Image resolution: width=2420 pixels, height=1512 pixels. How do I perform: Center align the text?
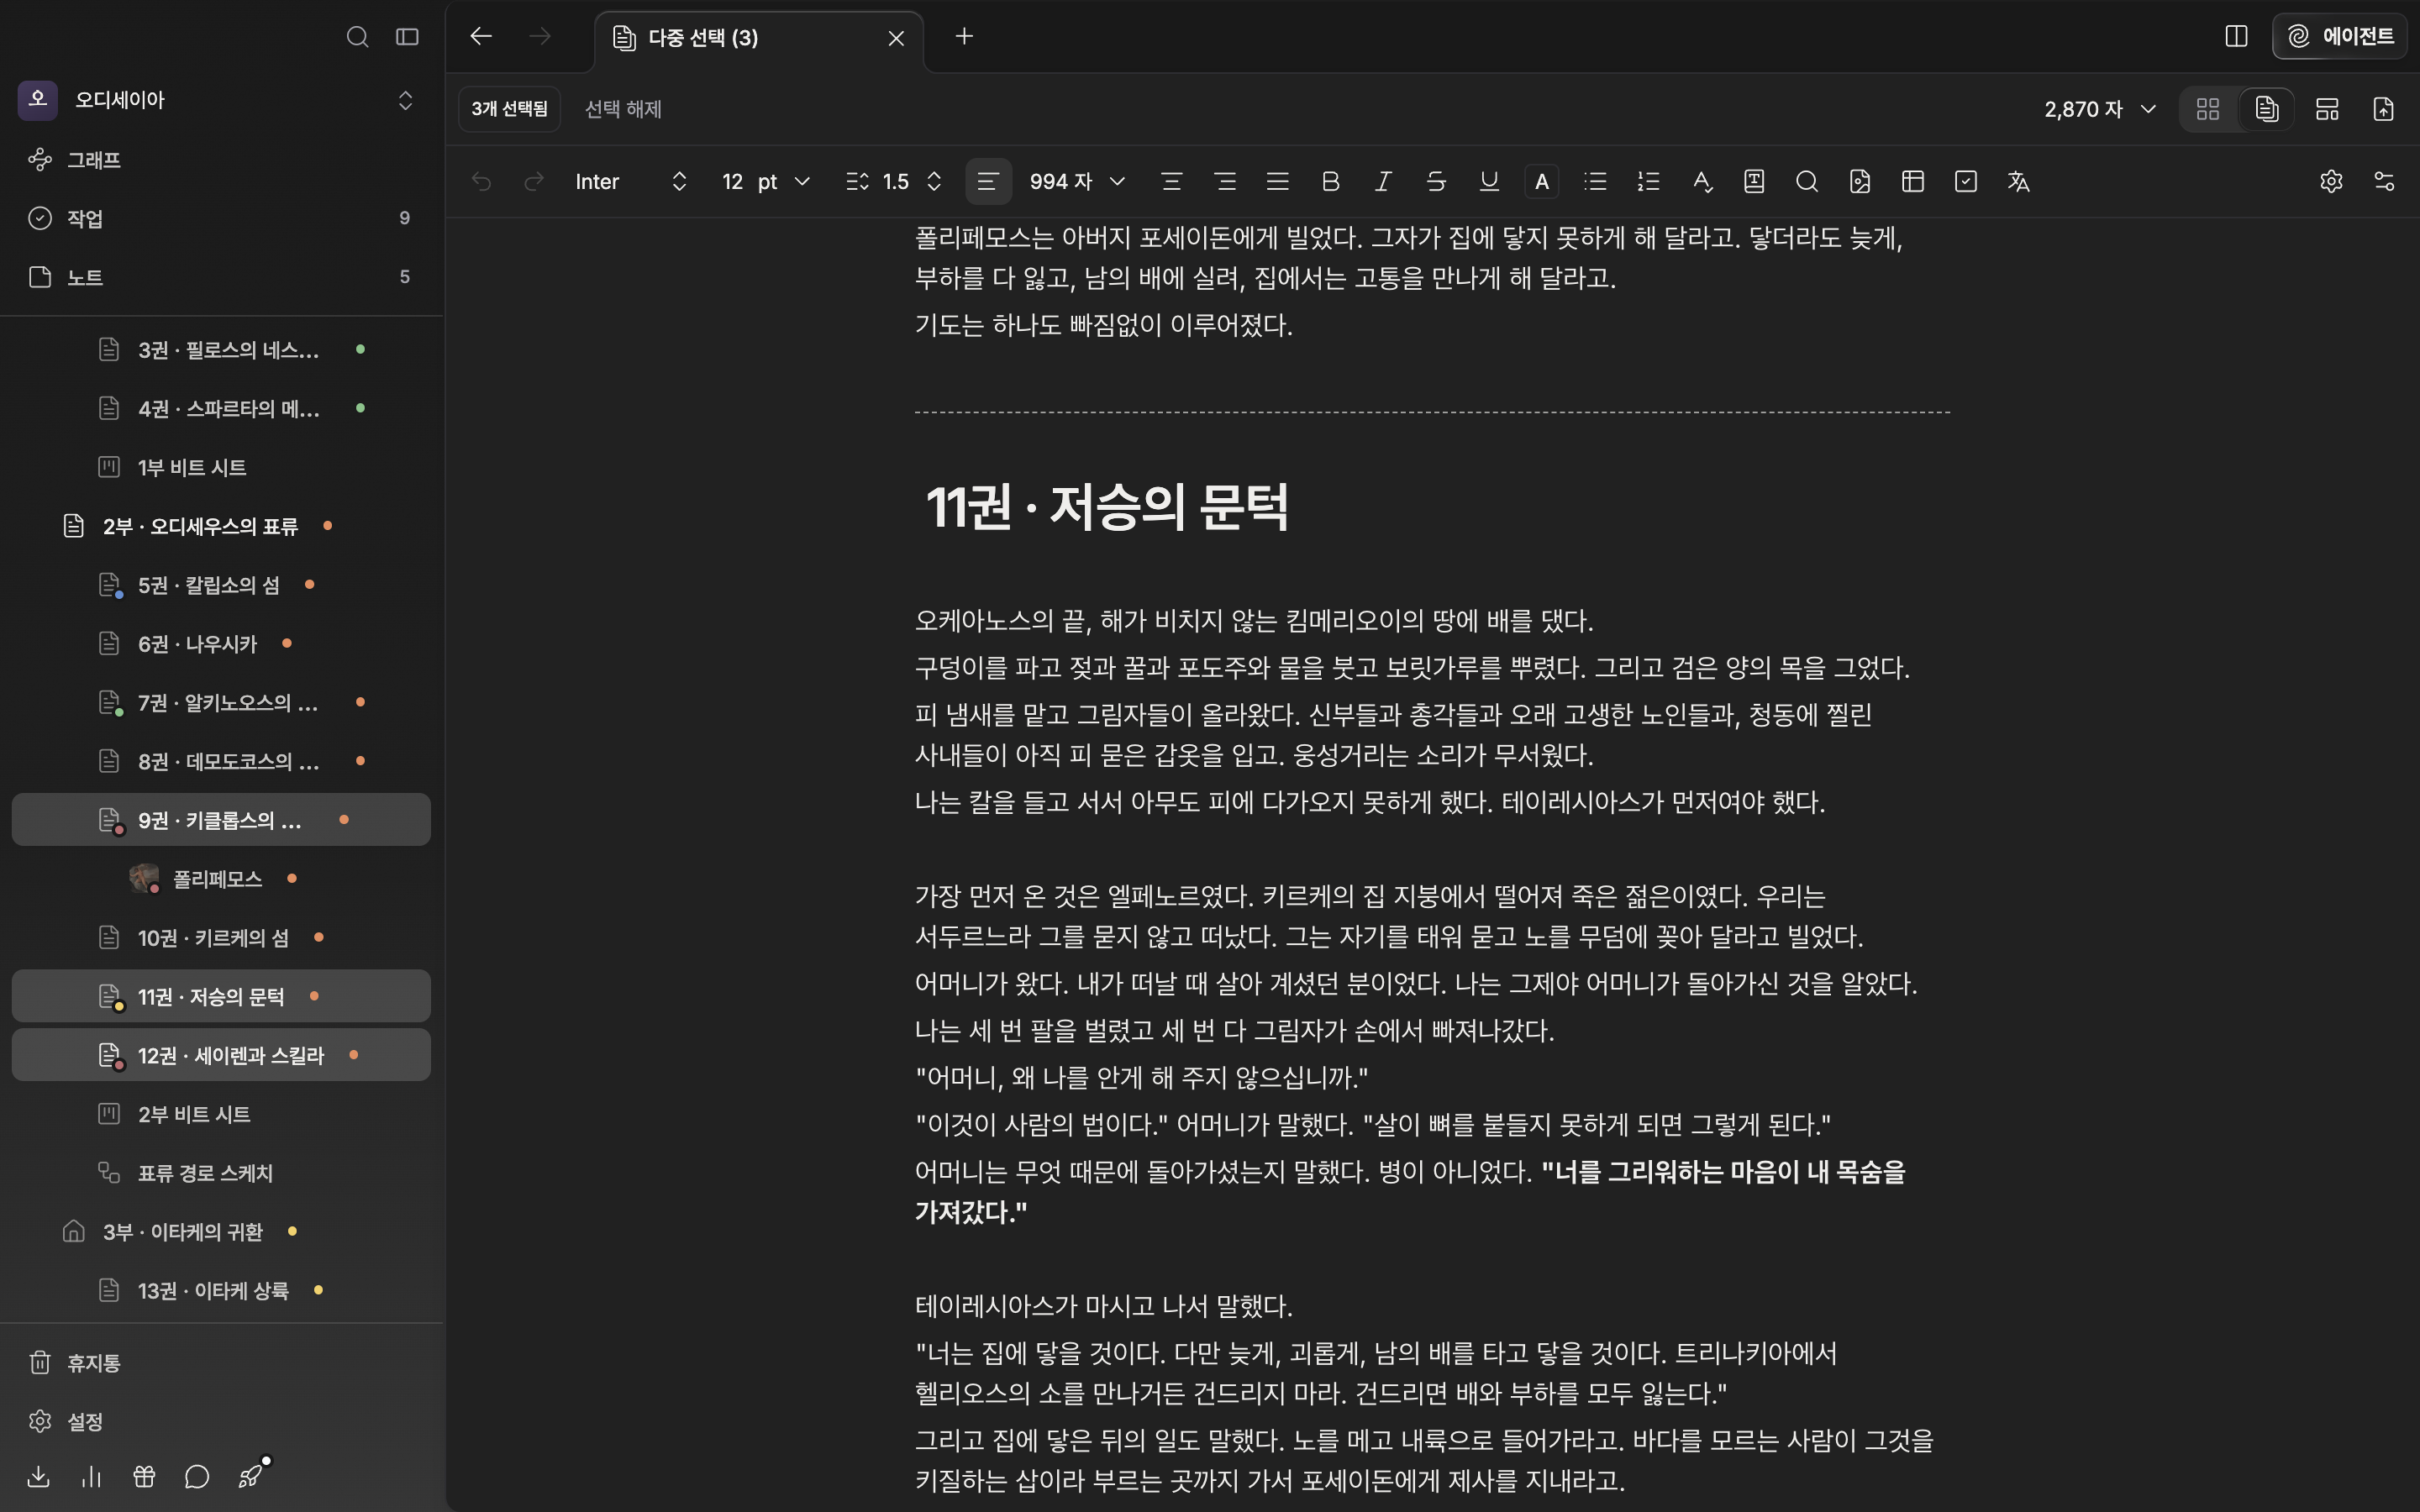click(x=1172, y=181)
